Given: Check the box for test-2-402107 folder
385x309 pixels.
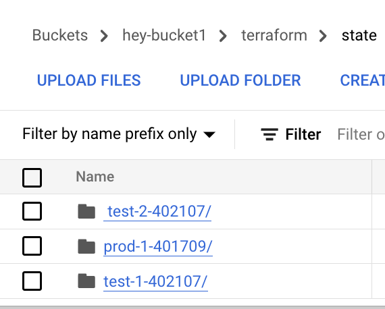Looking at the screenshot, I should 32,211.
